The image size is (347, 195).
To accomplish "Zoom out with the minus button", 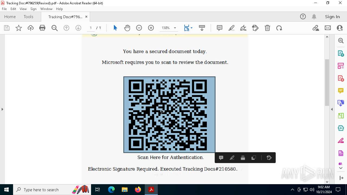I will click(139, 28).
